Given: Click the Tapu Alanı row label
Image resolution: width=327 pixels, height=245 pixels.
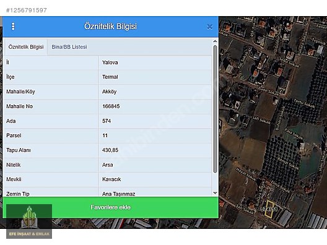Looking at the screenshot, I should 19,150.
